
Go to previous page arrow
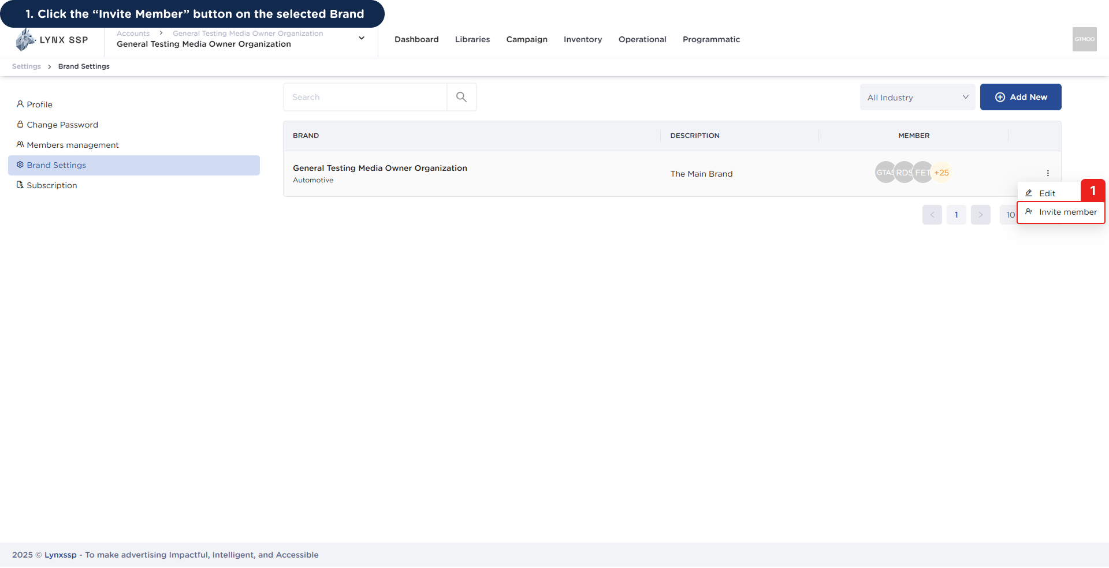pyautogui.click(x=932, y=215)
